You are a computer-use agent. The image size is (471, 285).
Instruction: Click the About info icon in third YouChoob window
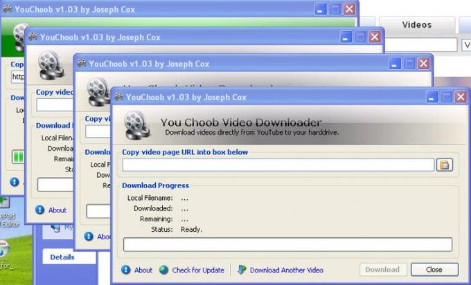[x=89, y=236]
